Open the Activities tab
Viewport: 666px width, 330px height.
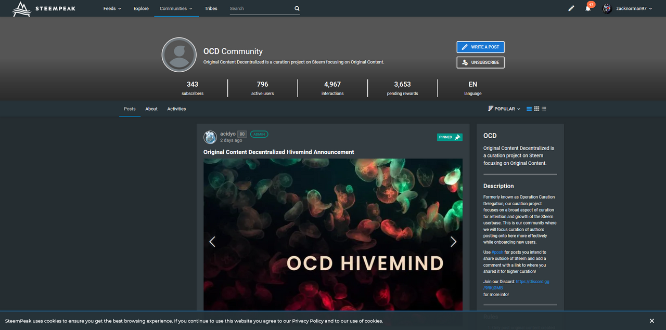click(176, 109)
